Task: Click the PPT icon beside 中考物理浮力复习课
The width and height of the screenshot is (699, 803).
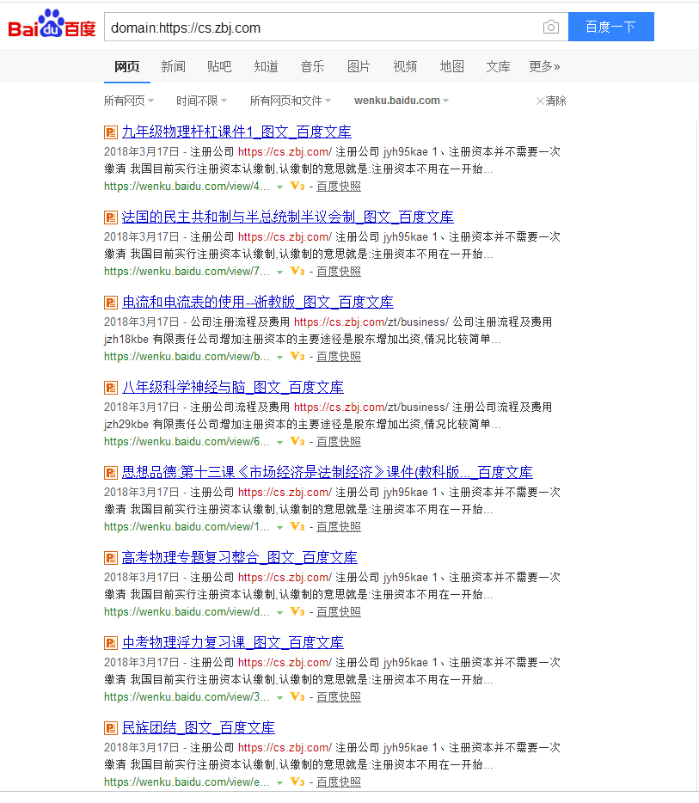Action: coord(111,643)
